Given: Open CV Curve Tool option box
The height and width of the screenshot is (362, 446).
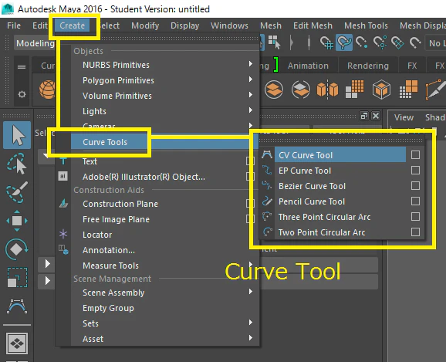Looking at the screenshot, I should 415,155.
